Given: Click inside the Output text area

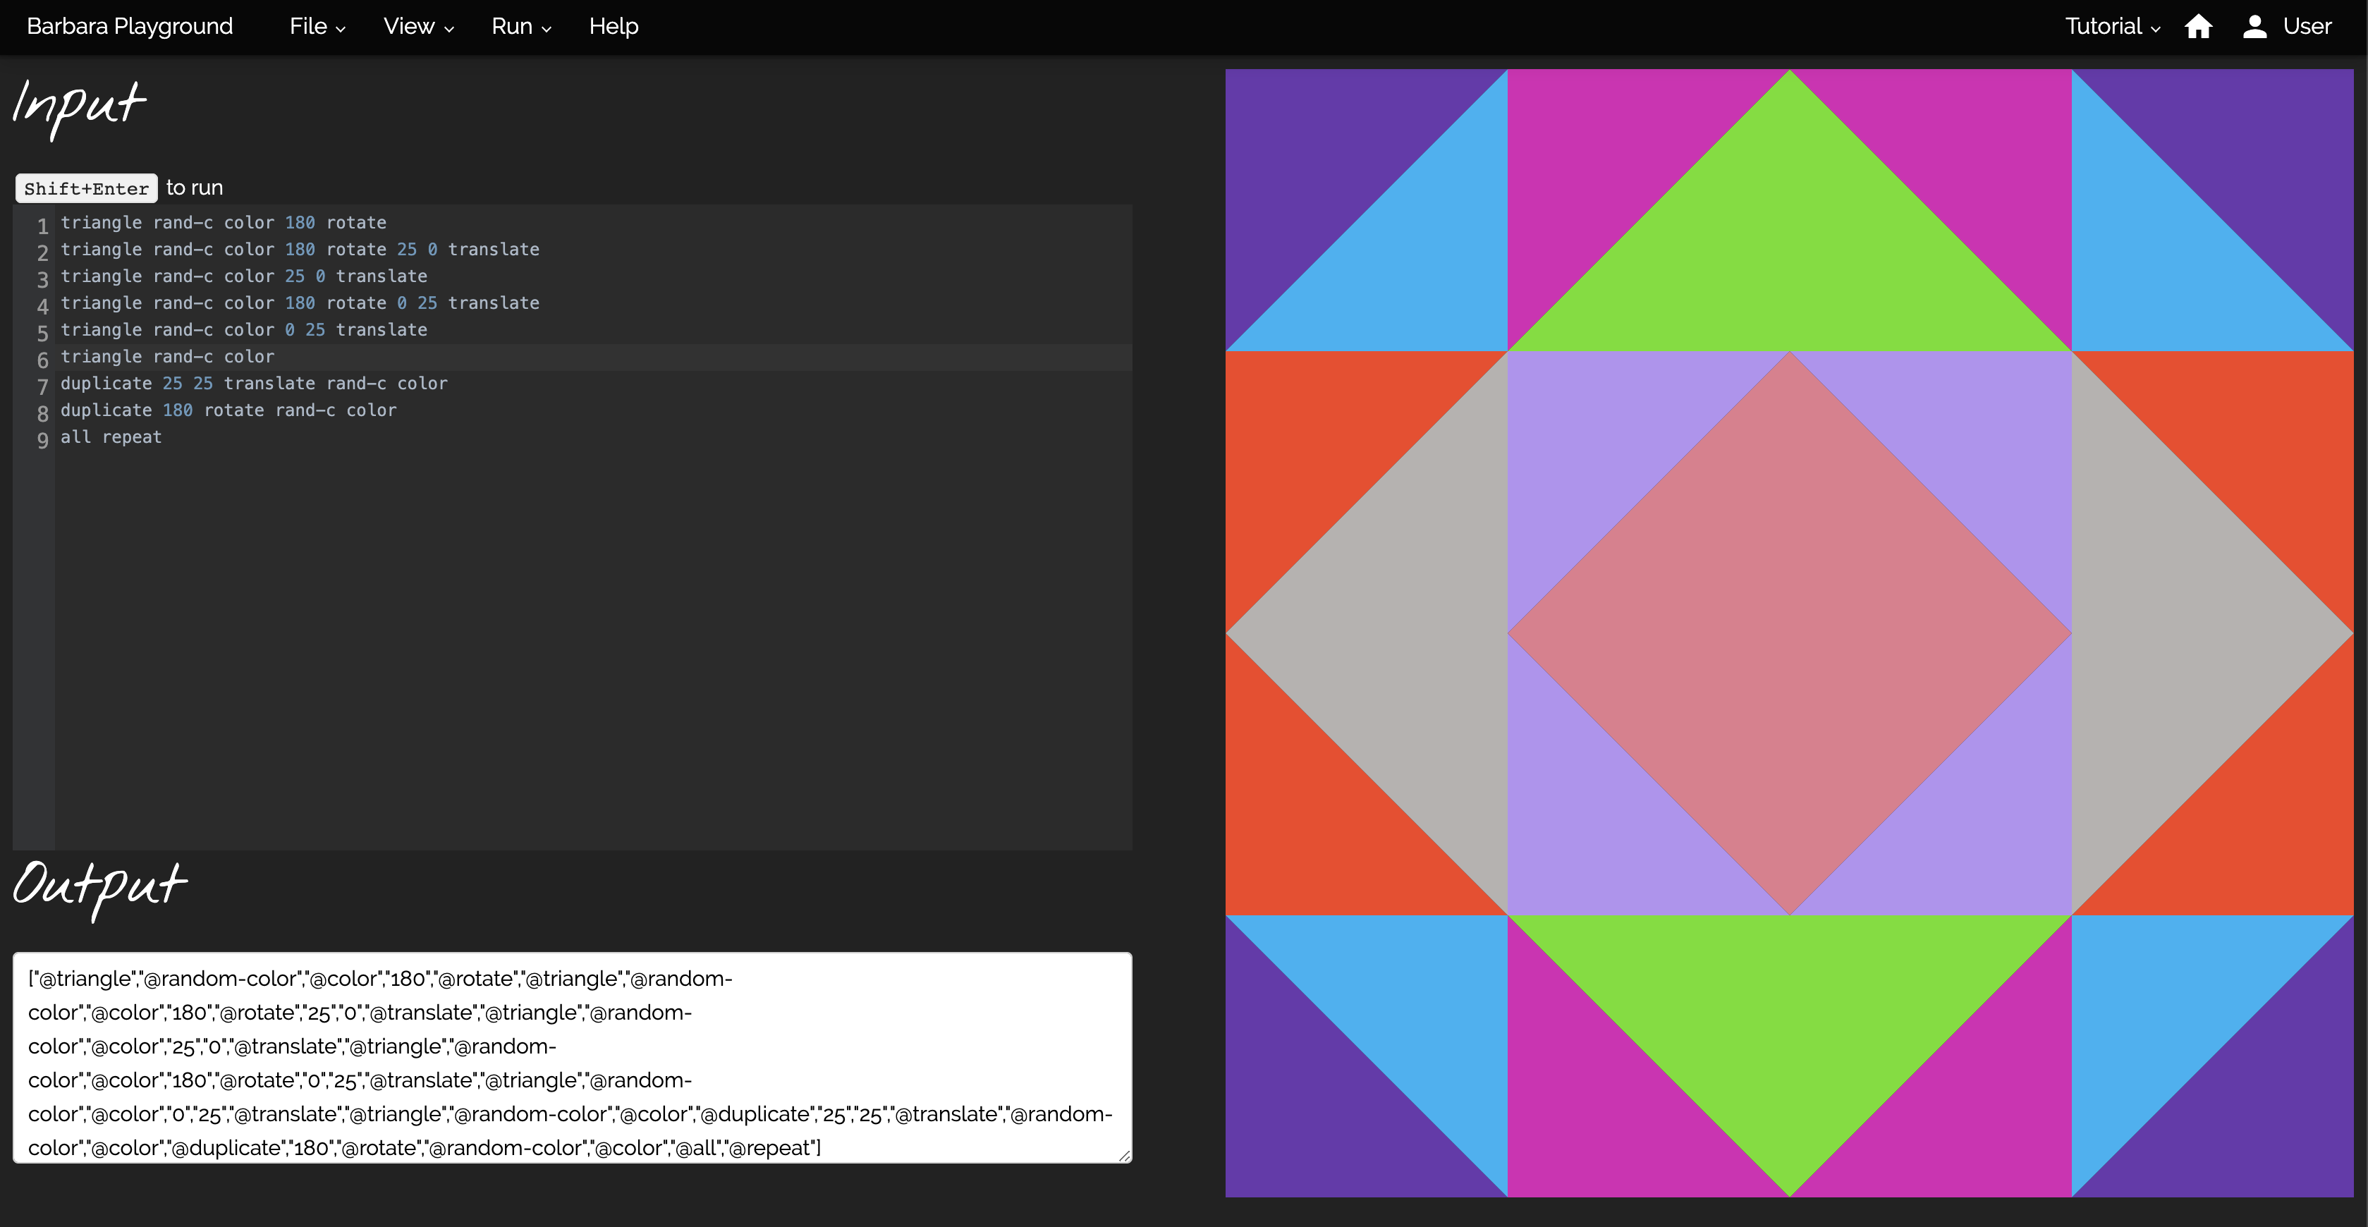Looking at the screenshot, I should [570, 1057].
